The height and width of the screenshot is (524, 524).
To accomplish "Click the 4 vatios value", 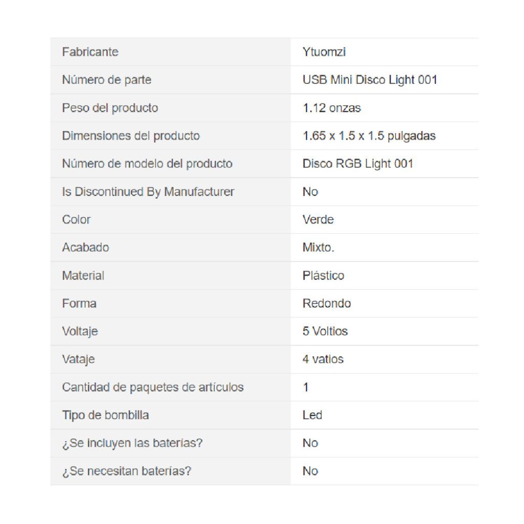I will tap(323, 359).
